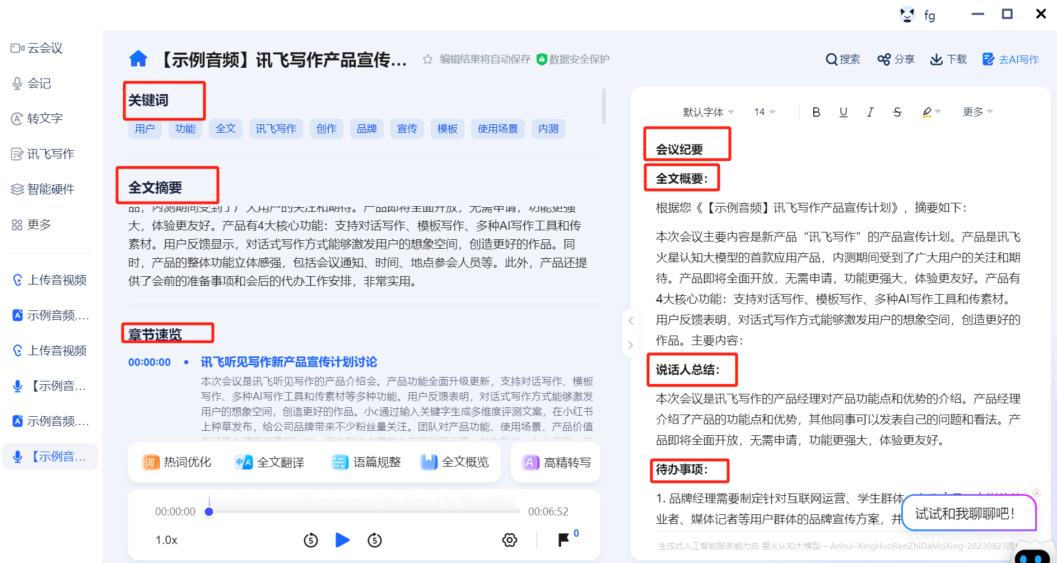This screenshot has height=563, width=1057.
Task: Select the 模板 keyword tag
Action: (448, 129)
